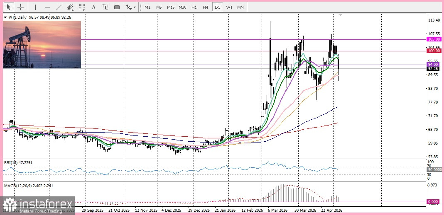The height and width of the screenshot is (215, 444).
Task: Click the 53.85 price scale value
Action: [x=434, y=157]
